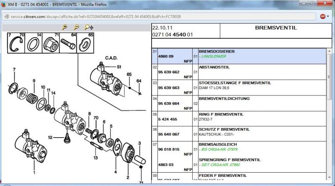Select the FEDER F BREMSVENTIL row

click(x=239, y=177)
